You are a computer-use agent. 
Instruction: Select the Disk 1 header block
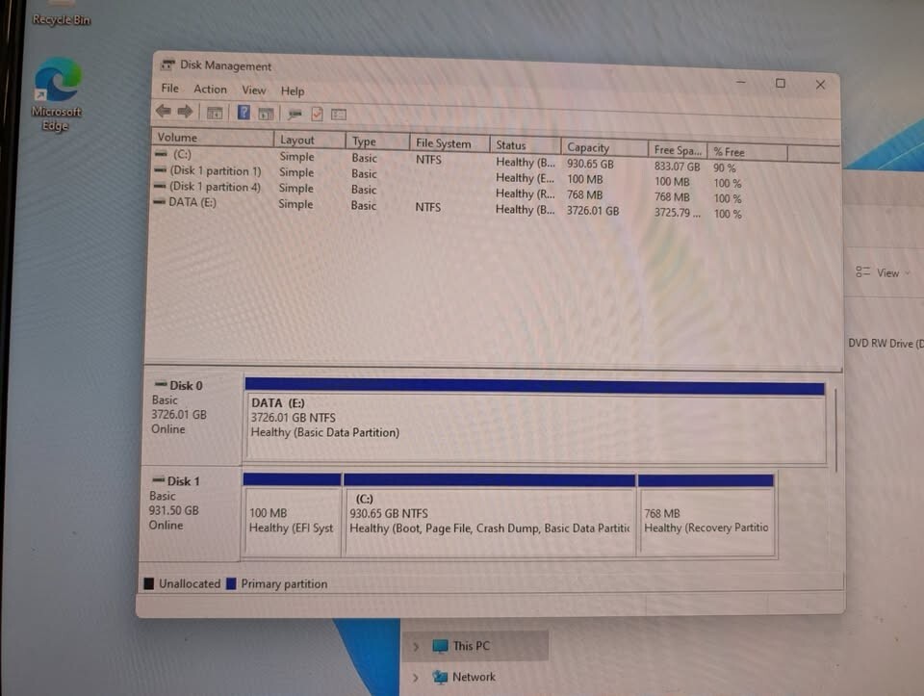[190, 513]
